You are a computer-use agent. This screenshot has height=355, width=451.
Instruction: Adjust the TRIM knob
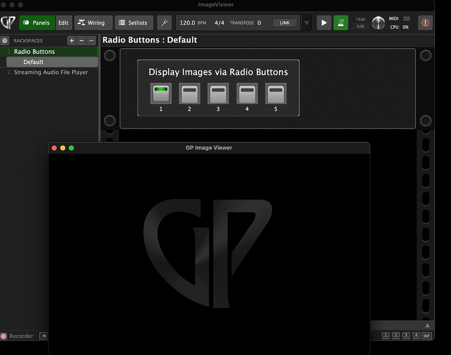pyautogui.click(x=378, y=22)
